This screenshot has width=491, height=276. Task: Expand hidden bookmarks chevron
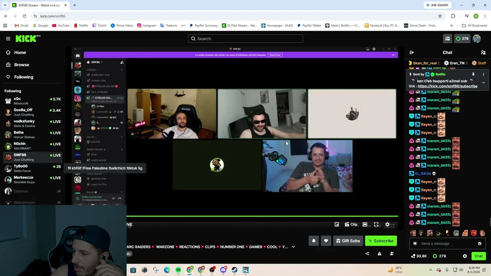pyautogui.click(x=451, y=26)
